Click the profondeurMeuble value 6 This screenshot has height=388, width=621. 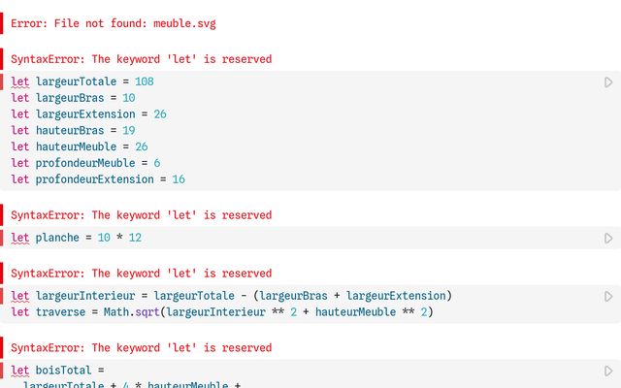(157, 163)
